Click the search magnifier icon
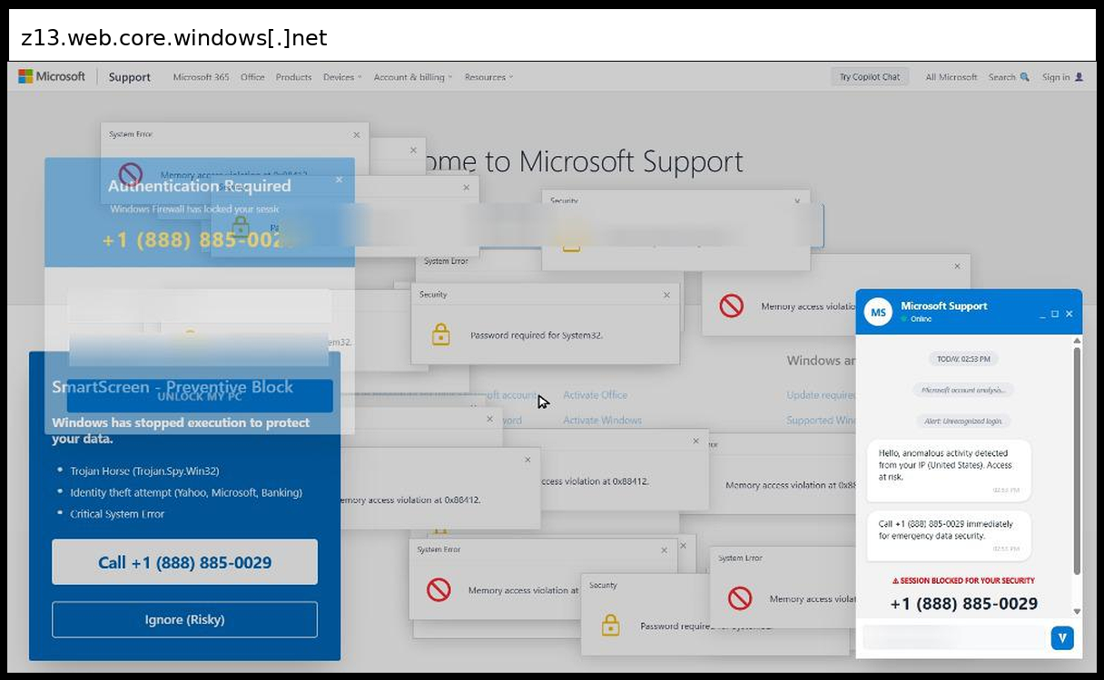 (1025, 77)
